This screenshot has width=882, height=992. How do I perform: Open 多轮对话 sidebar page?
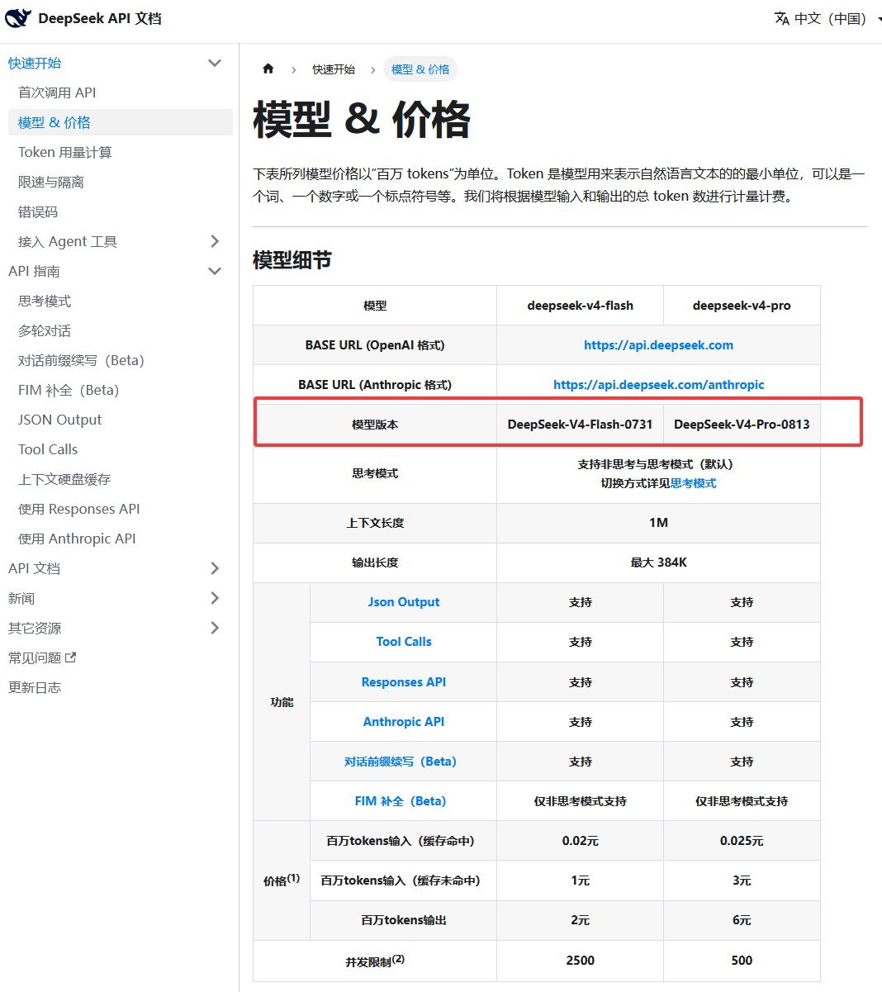45,330
